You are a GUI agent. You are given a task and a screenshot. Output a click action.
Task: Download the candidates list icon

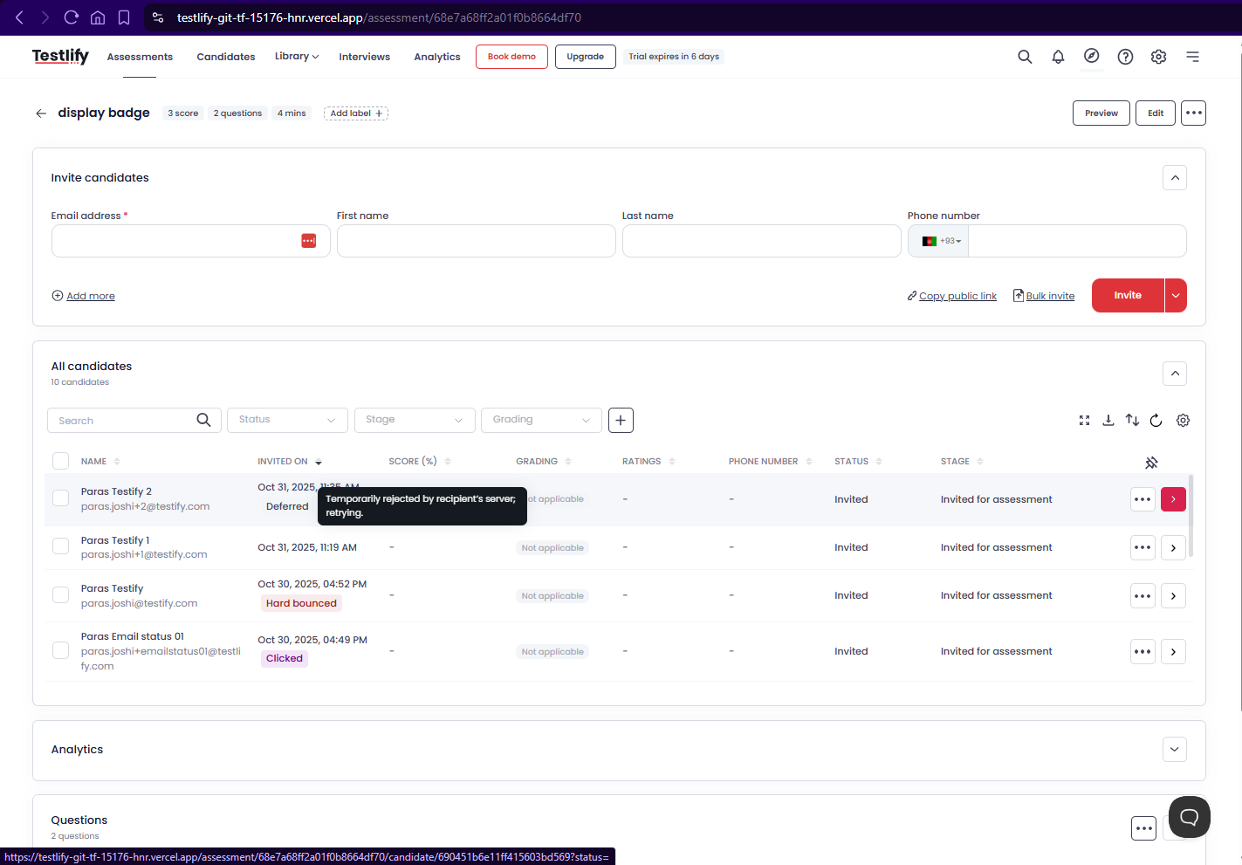click(x=1108, y=421)
